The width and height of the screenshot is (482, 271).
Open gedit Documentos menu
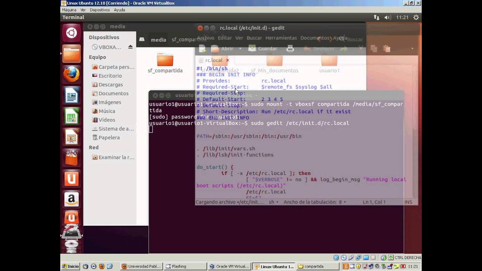coord(315,38)
